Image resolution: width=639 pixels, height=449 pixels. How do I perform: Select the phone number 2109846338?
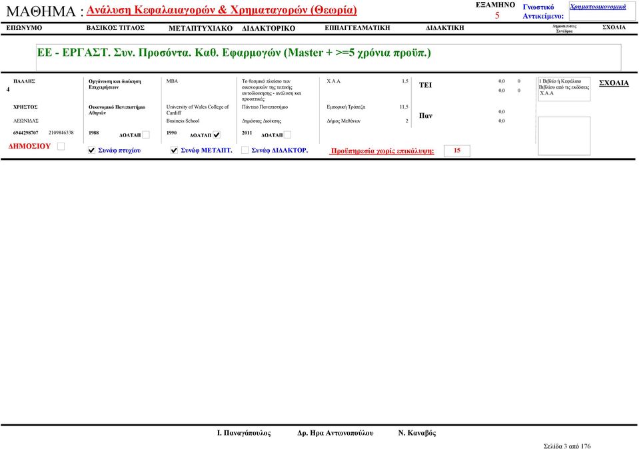click(x=61, y=133)
